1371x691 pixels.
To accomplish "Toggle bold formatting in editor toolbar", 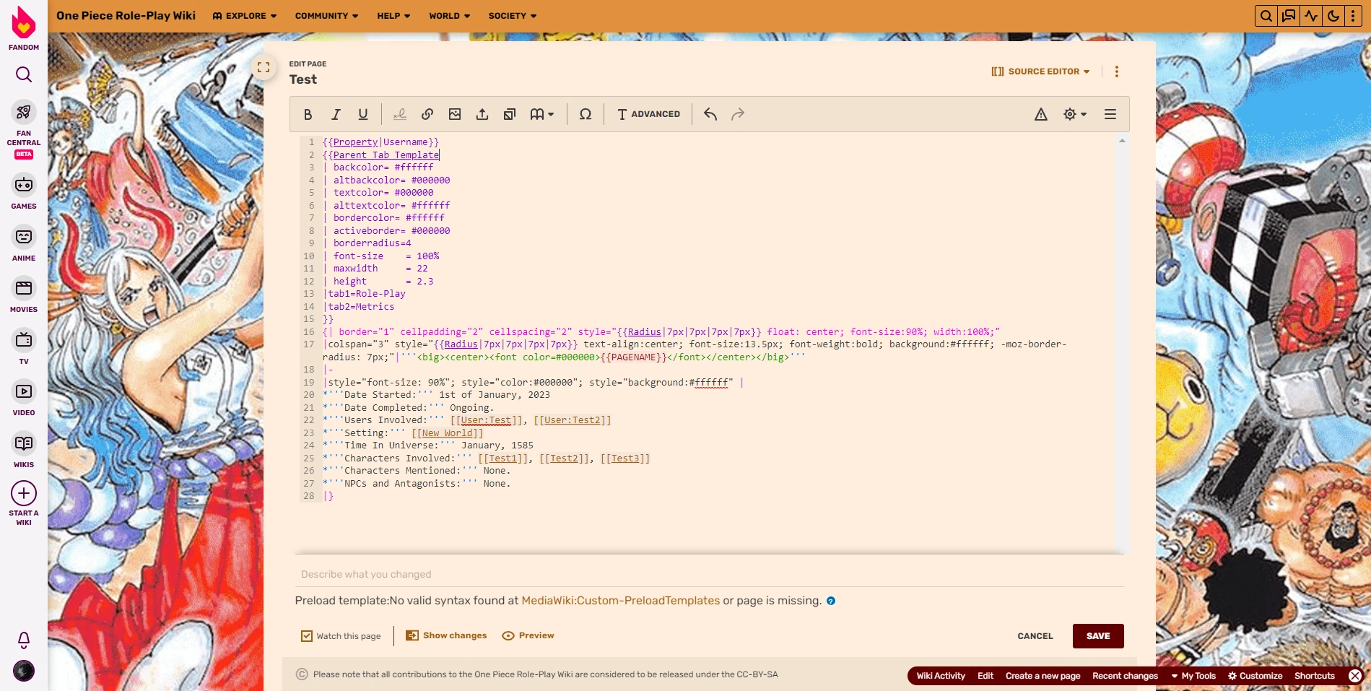I will [308, 114].
